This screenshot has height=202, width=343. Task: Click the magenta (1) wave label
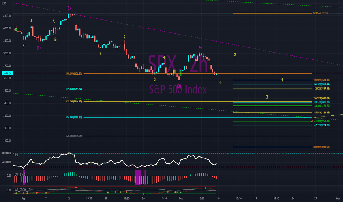[39, 48]
